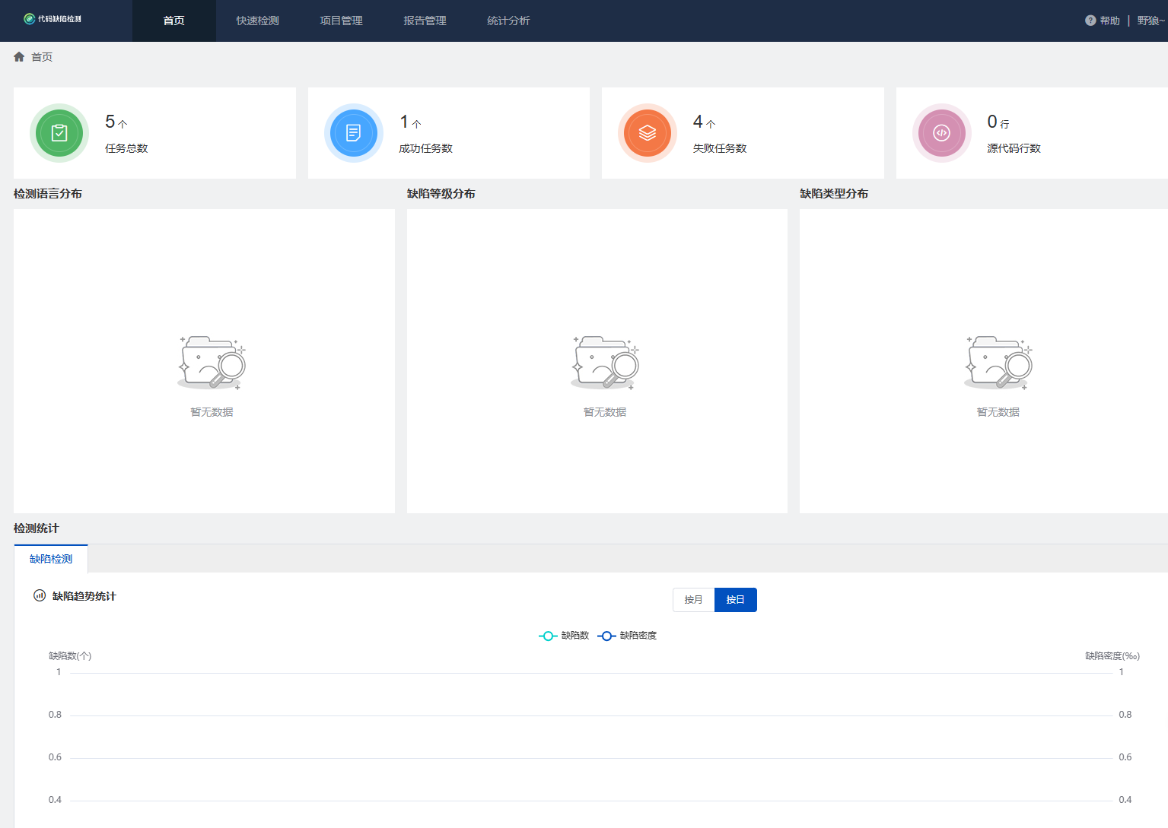1168x828 pixels.
Task: Click the pink source code lines icon
Action: (941, 133)
